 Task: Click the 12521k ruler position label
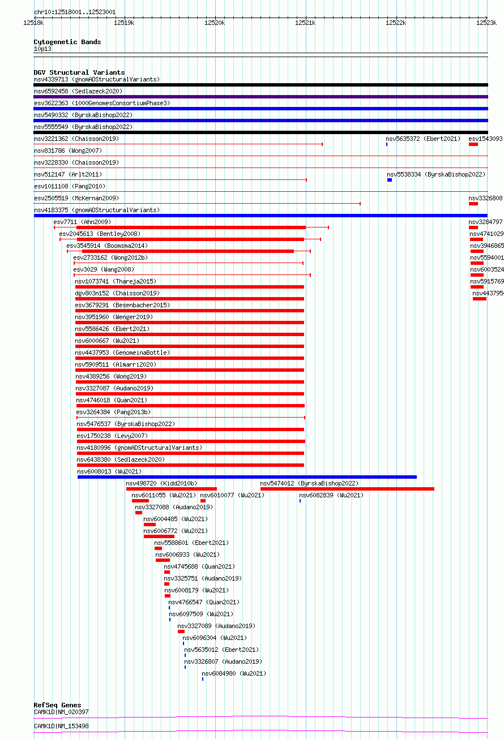[x=305, y=23]
